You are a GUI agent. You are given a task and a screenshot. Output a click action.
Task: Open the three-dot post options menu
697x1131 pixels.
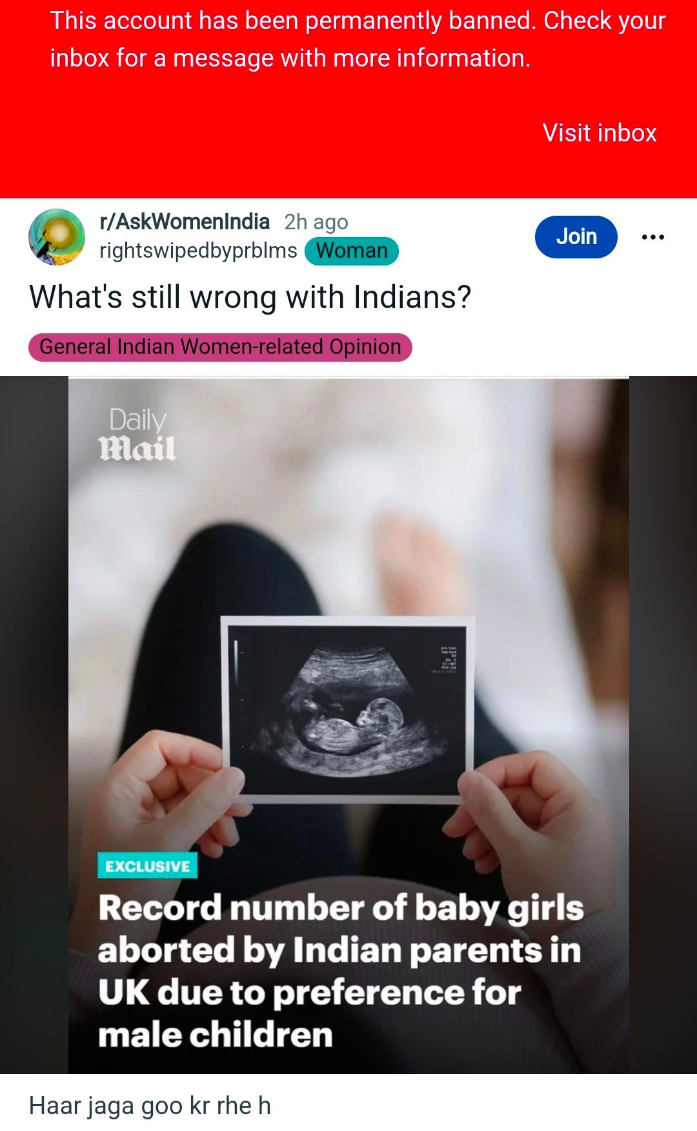(x=653, y=237)
